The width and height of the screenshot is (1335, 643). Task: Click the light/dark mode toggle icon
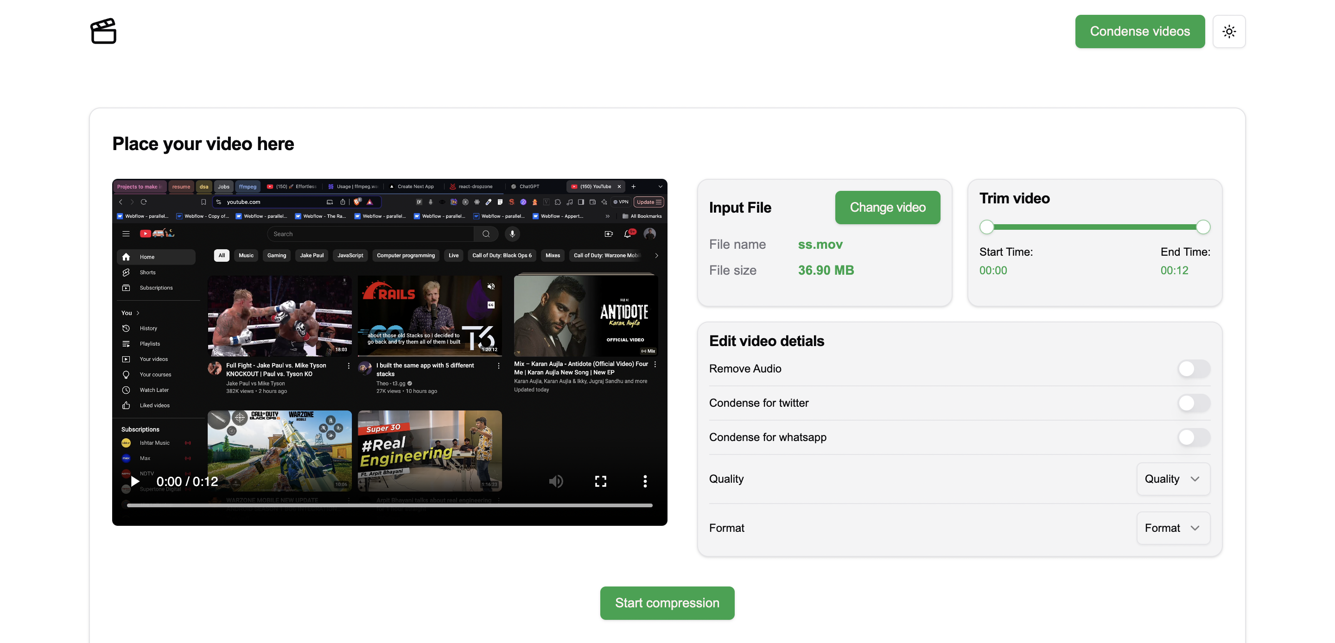pos(1228,31)
